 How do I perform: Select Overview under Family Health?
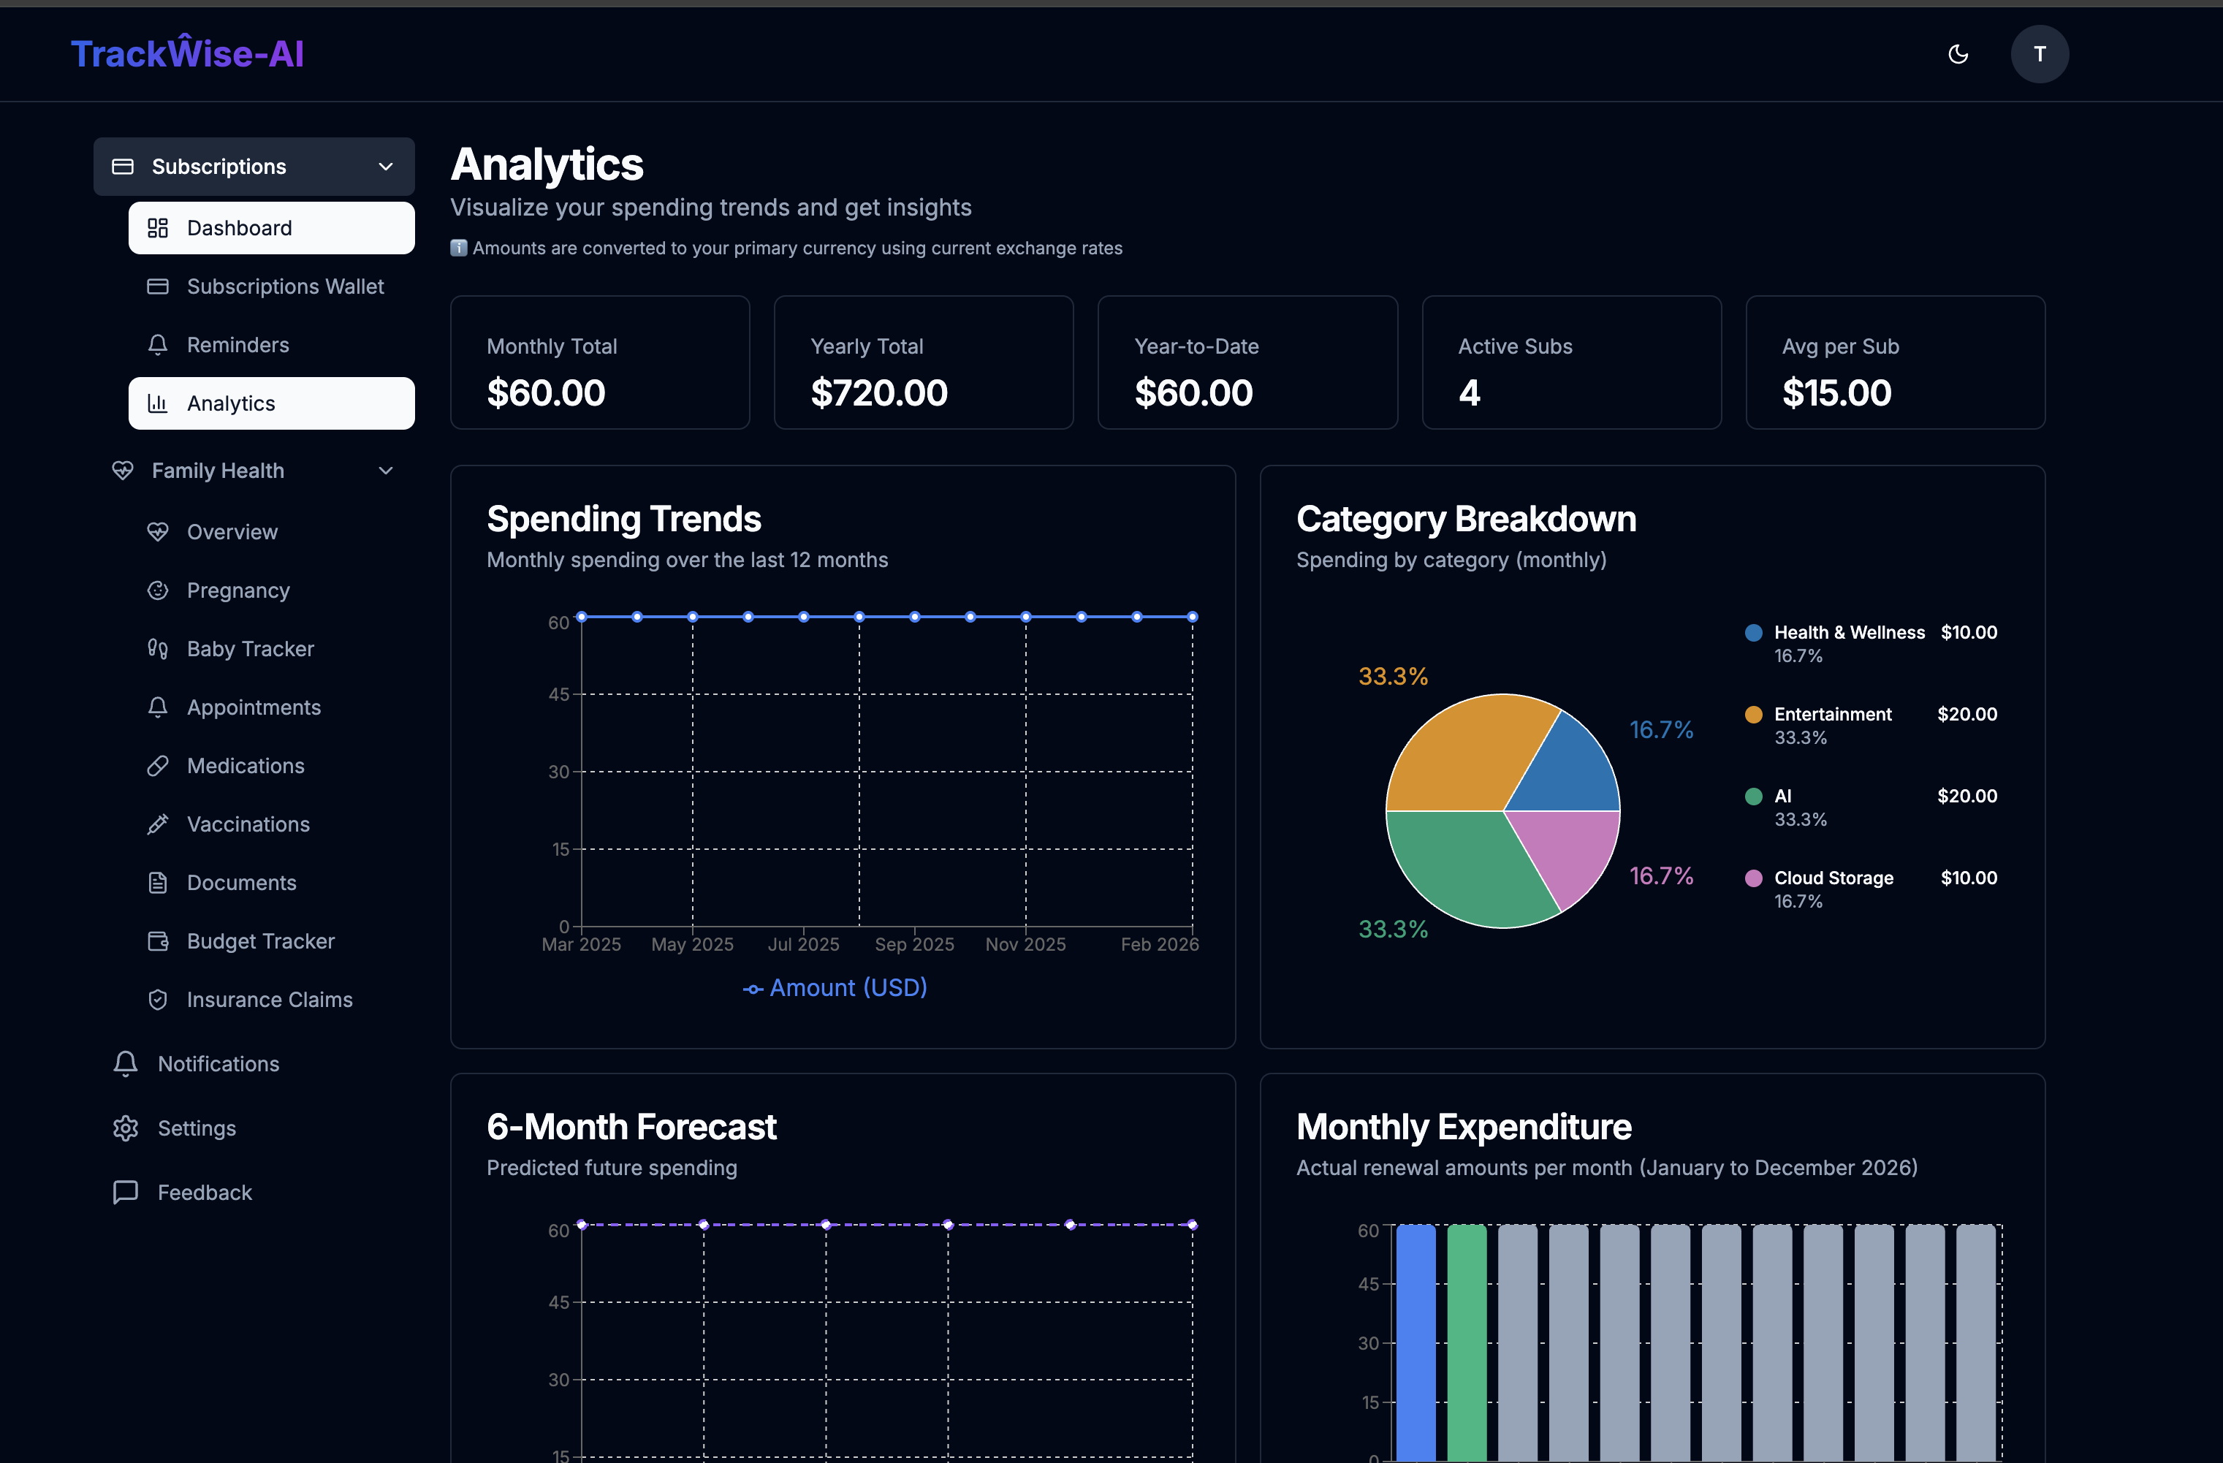pos(232,531)
